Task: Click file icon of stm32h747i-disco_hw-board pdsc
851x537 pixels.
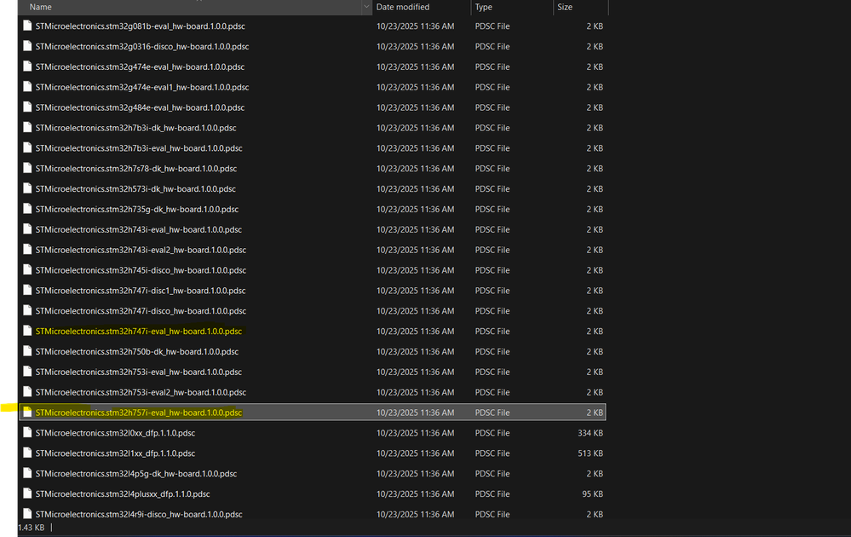Action: click(x=27, y=310)
